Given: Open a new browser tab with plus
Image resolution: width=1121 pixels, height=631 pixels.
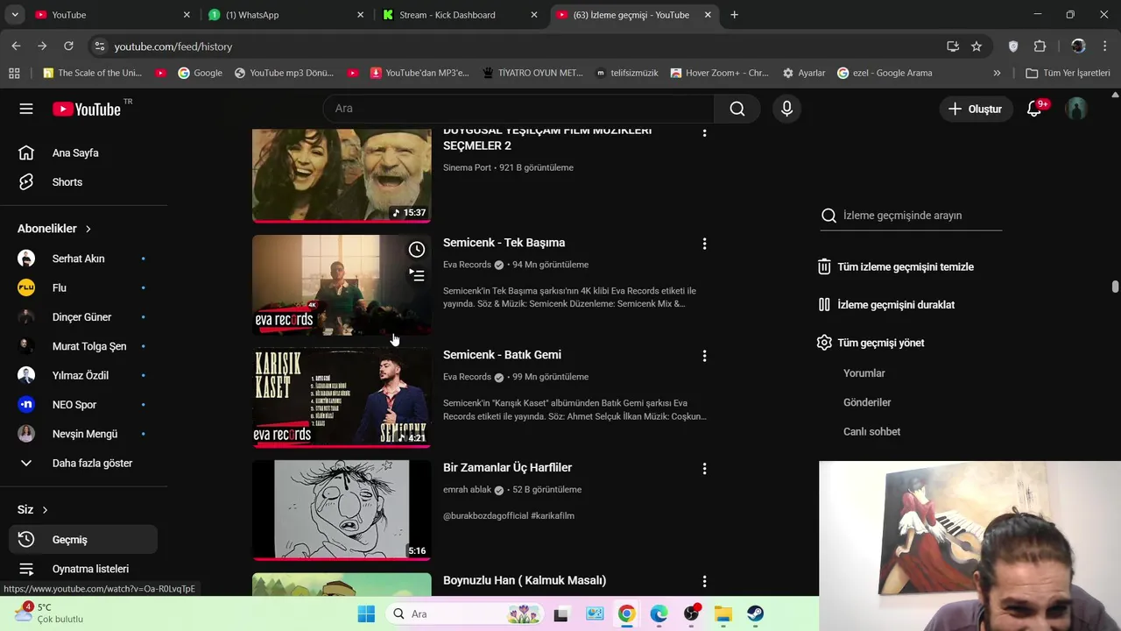Looking at the screenshot, I should point(734,15).
